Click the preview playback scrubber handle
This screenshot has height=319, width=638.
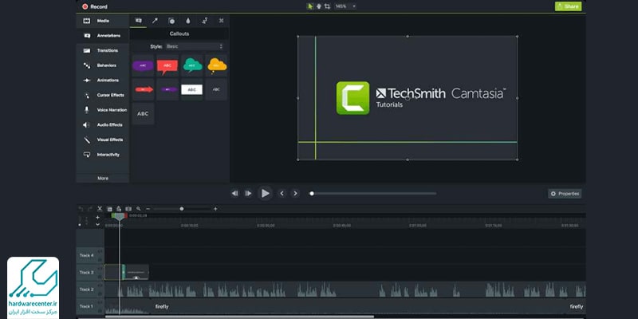(x=312, y=194)
